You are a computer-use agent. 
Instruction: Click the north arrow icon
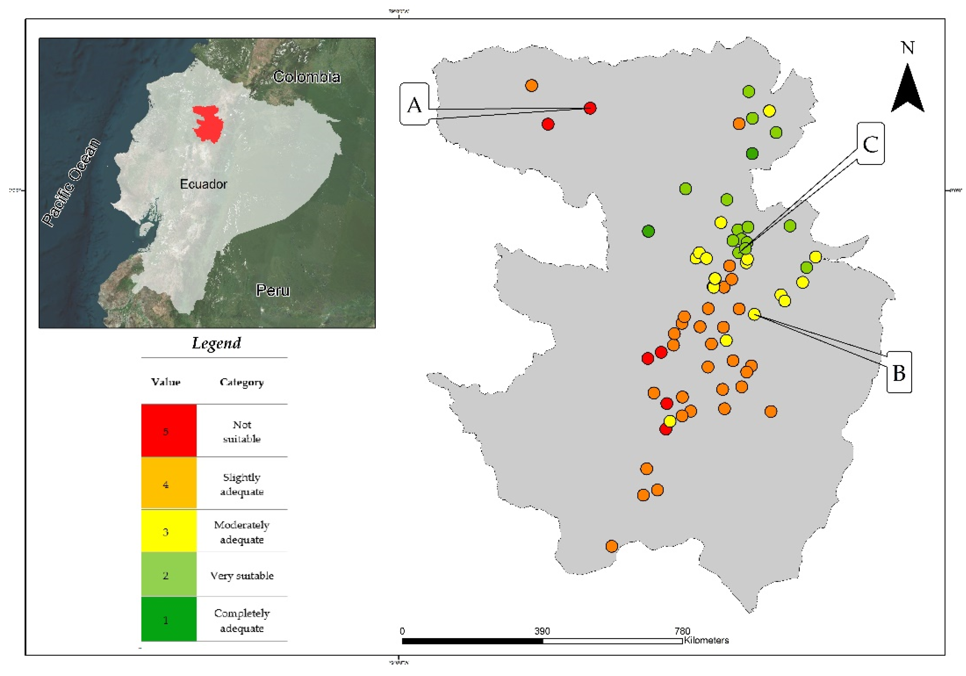(907, 90)
